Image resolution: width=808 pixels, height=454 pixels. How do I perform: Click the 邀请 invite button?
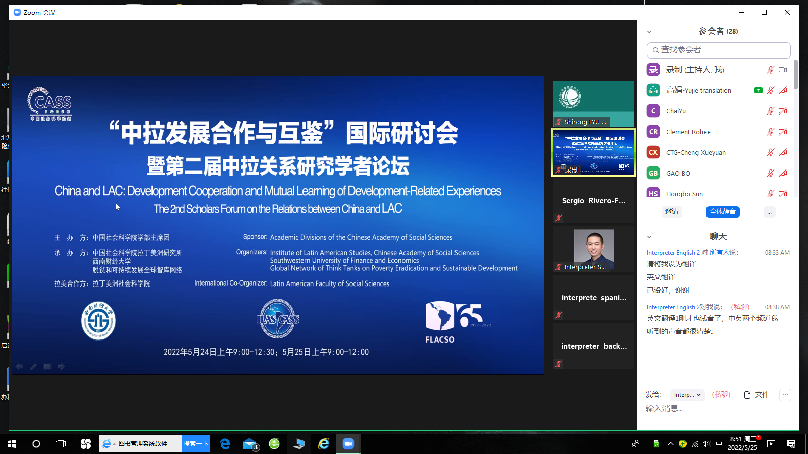tap(672, 212)
